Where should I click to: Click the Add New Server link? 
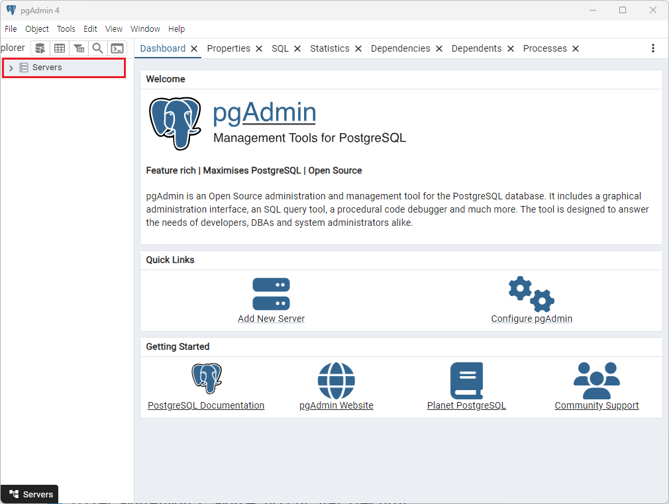[x=271, y=319]
